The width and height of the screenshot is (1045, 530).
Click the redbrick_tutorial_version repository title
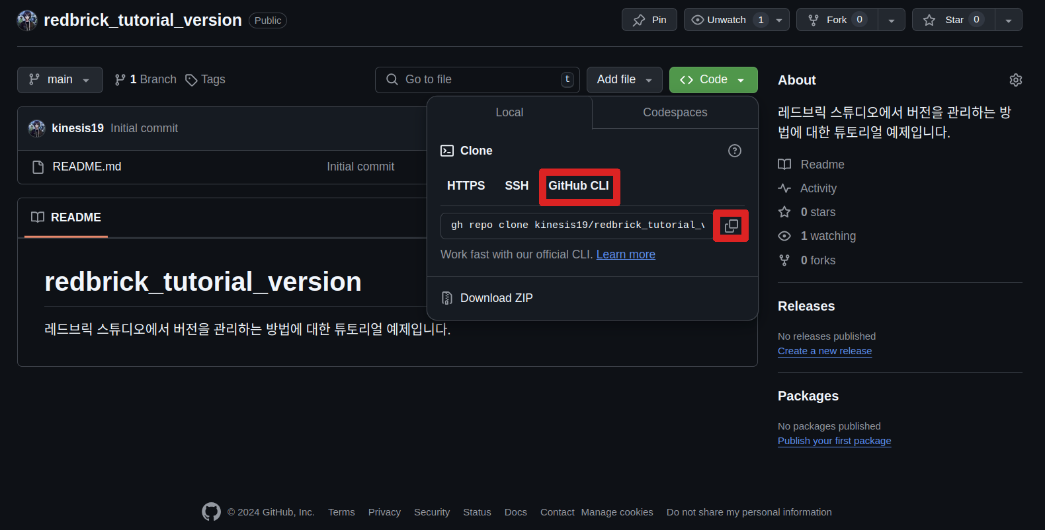[142, 20]
